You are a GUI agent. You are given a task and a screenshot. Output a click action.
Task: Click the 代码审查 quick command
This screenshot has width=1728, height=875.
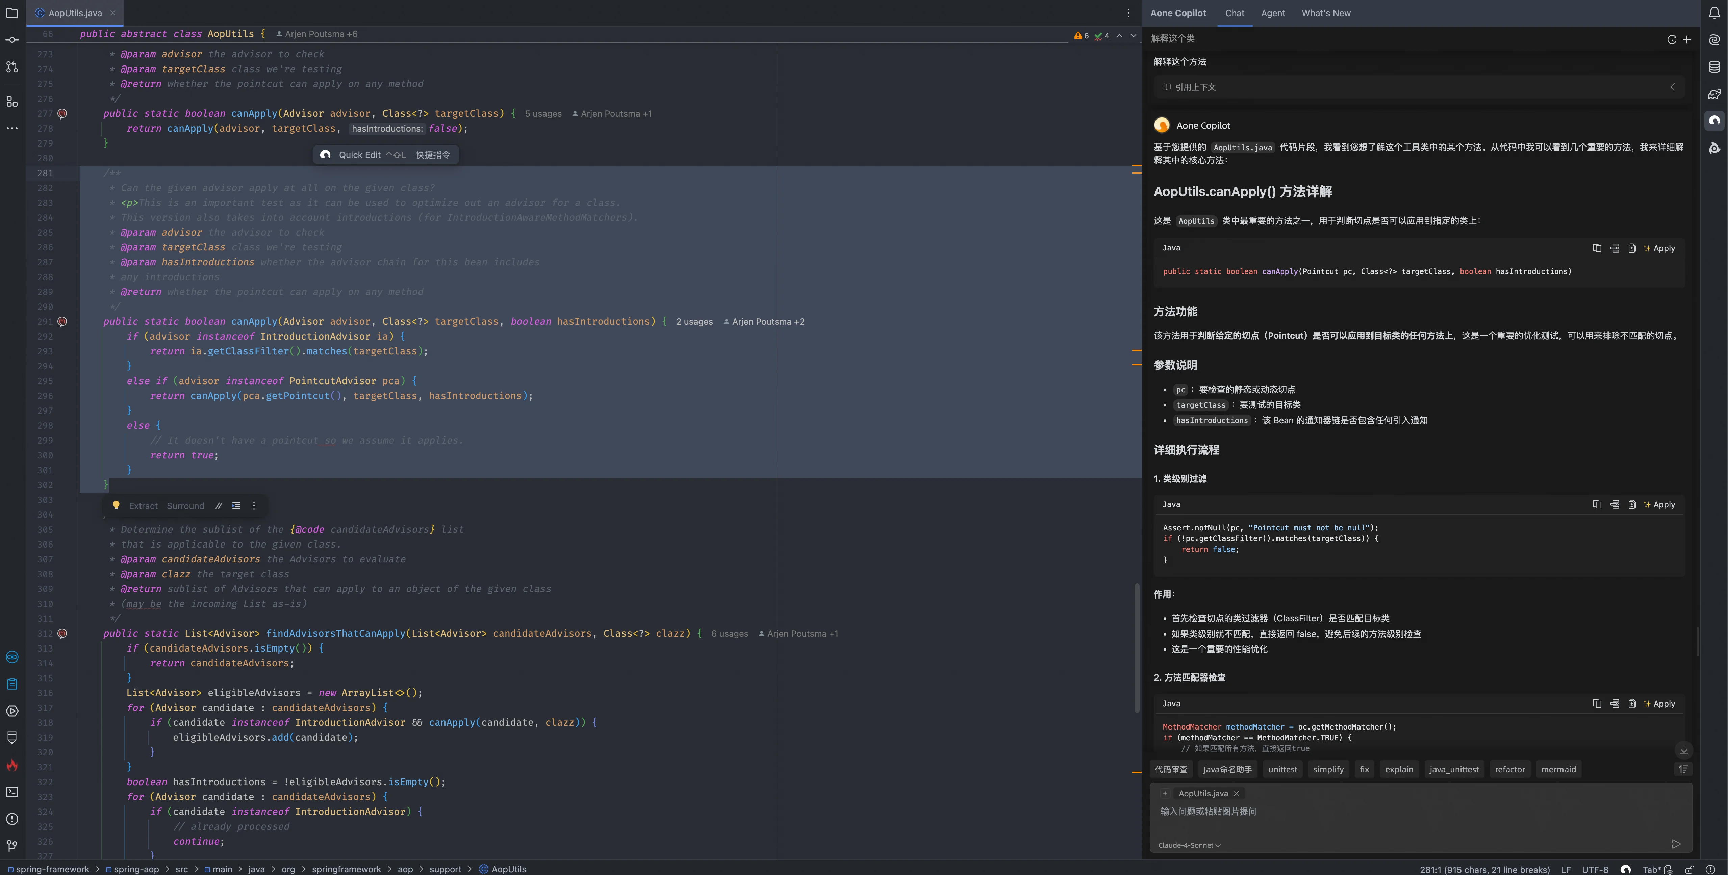1171,769
